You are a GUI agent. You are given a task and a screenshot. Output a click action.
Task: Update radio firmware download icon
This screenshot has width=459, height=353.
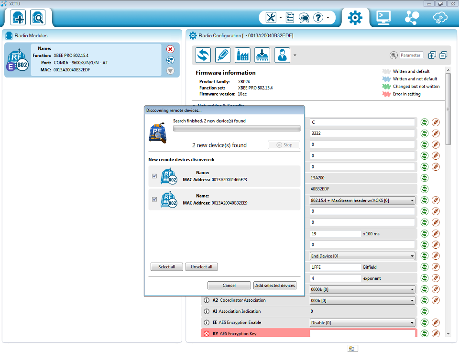click(x=262, y=55)
